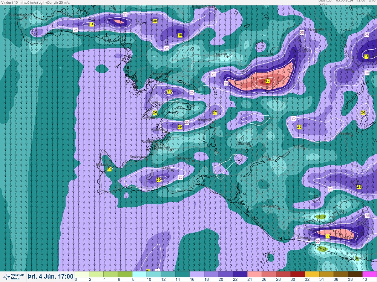Click the Bláfjöll station label
Image resolution: width=377 pixels, height=282 pixels.
(x=167, y=168)
